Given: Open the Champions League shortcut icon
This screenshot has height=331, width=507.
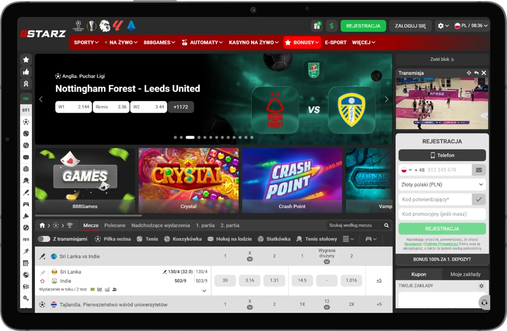Looking at the screenshot, I should coord(78,26).
